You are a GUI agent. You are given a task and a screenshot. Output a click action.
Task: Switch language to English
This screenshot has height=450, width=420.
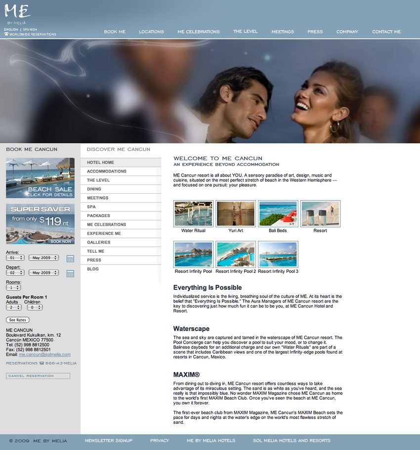(x=11, y=29)
